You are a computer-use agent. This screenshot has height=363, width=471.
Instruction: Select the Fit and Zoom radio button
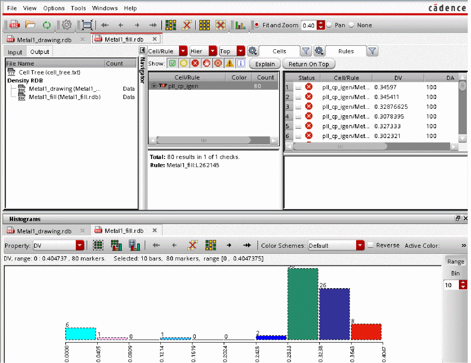coord(257,25)
